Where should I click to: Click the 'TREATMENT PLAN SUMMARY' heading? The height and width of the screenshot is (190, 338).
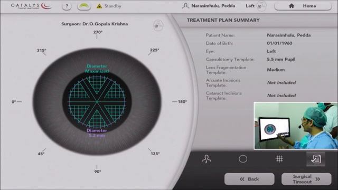[223, 20]
